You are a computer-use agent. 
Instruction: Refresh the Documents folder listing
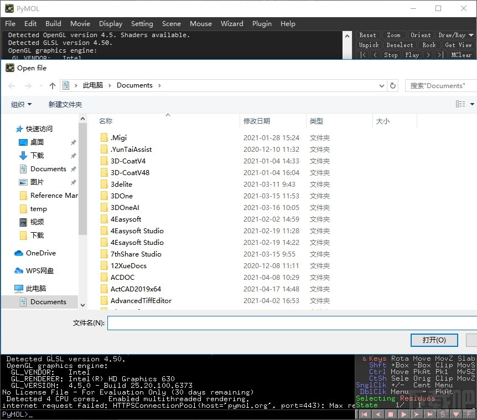click(393, 86)
